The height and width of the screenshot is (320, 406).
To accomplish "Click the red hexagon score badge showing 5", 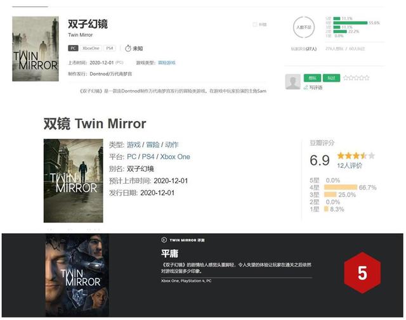I will 362,272.
